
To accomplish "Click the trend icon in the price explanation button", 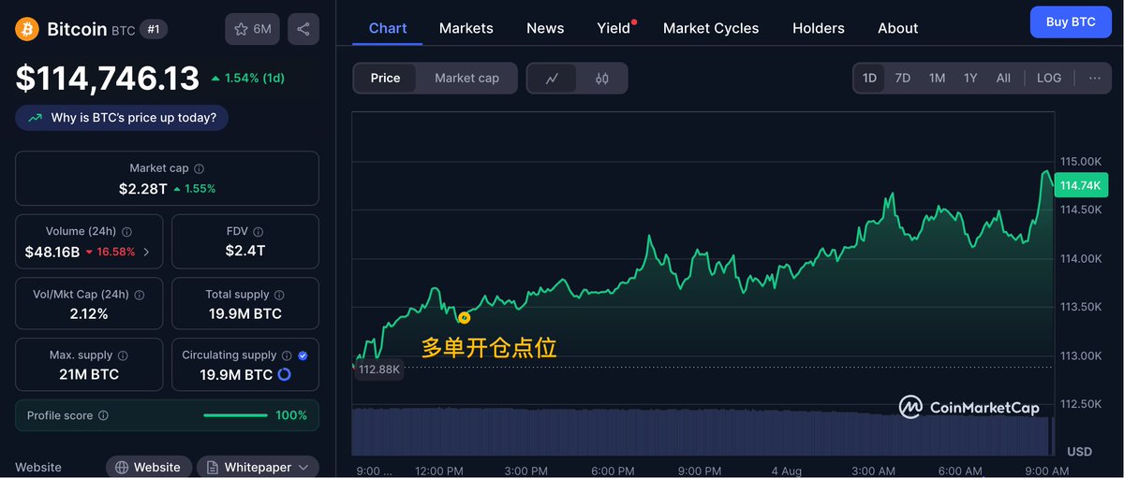I will click(36, 118).
